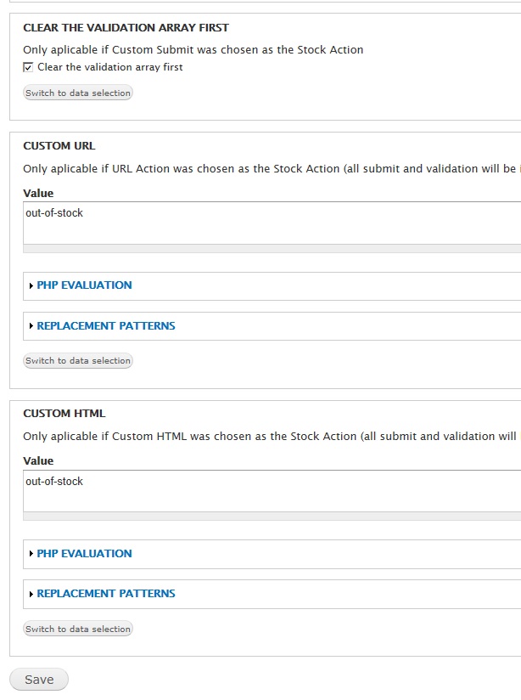
Task: Expand REPLACEMENT PATTERNS in the Custom HTML section
Action: 106,594
